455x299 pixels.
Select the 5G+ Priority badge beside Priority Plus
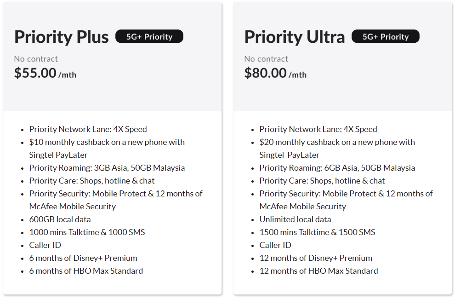(x=149, y=37)
